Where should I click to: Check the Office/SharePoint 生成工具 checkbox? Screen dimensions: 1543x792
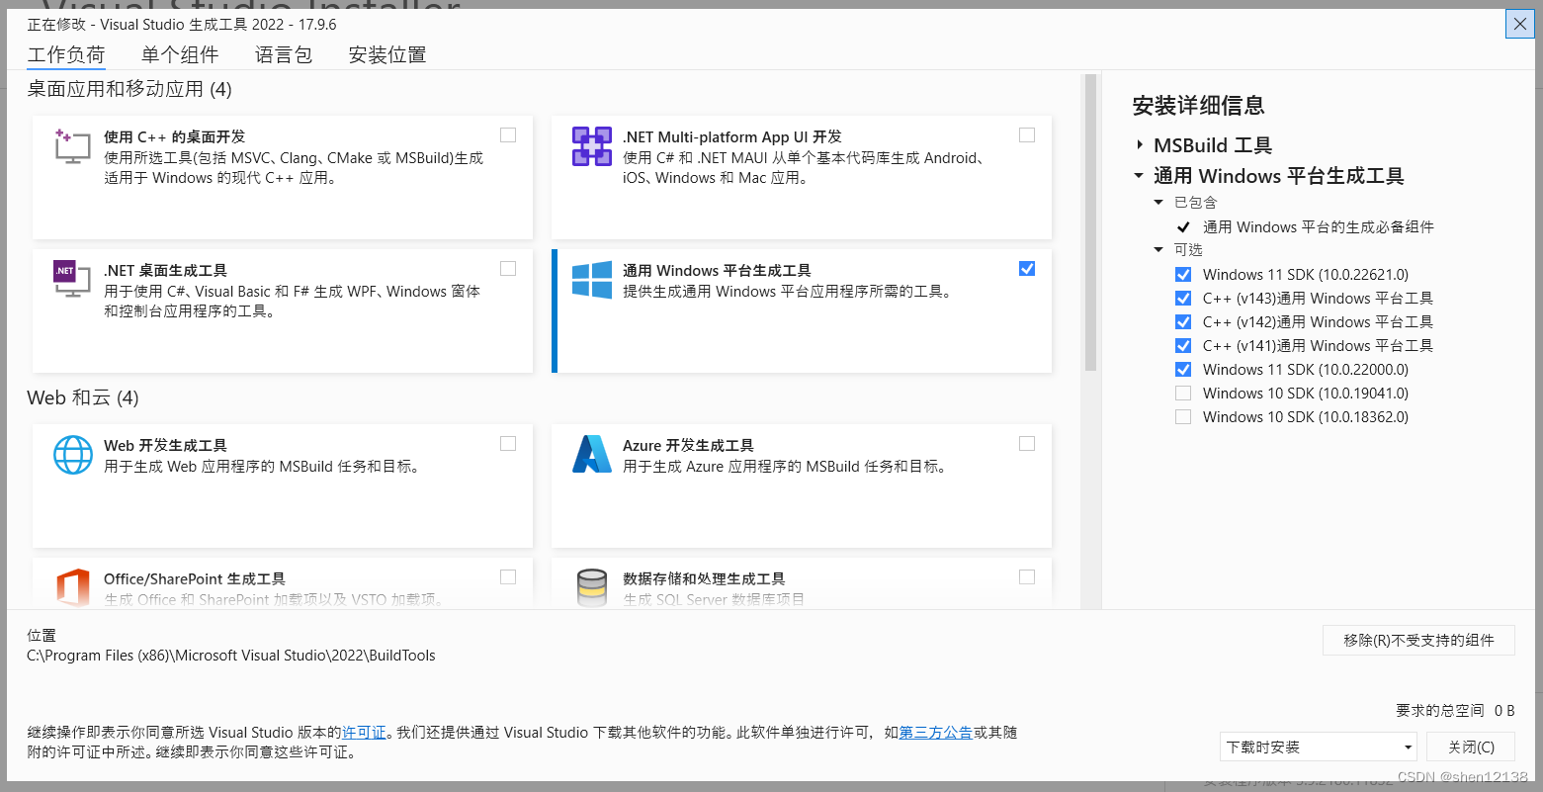click(508, 576)
